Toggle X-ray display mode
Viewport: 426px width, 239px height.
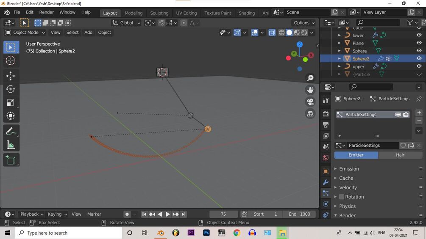272,33
